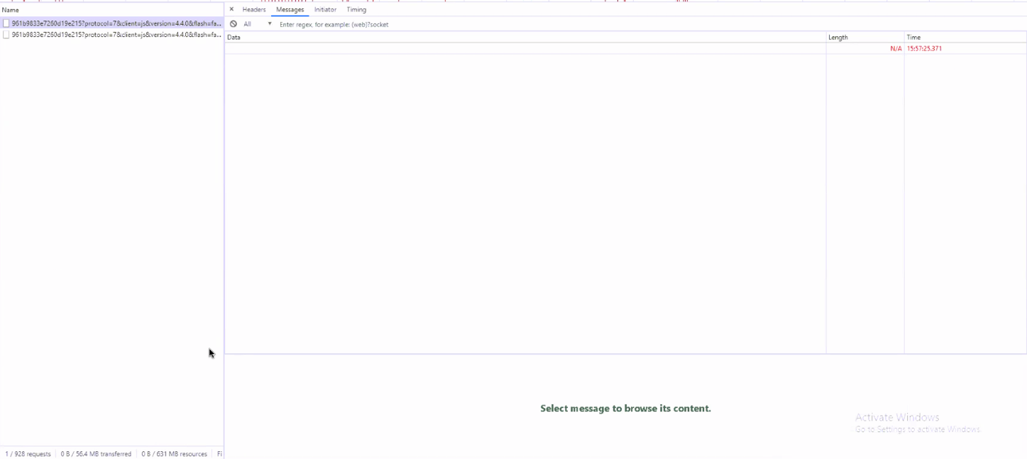
Task: Switch to the Timing tab
Action: (356, 9)
